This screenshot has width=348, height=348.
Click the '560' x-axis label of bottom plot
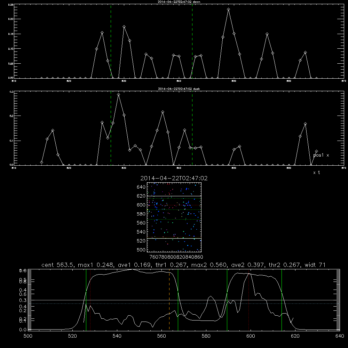click(x=161, y=336)
